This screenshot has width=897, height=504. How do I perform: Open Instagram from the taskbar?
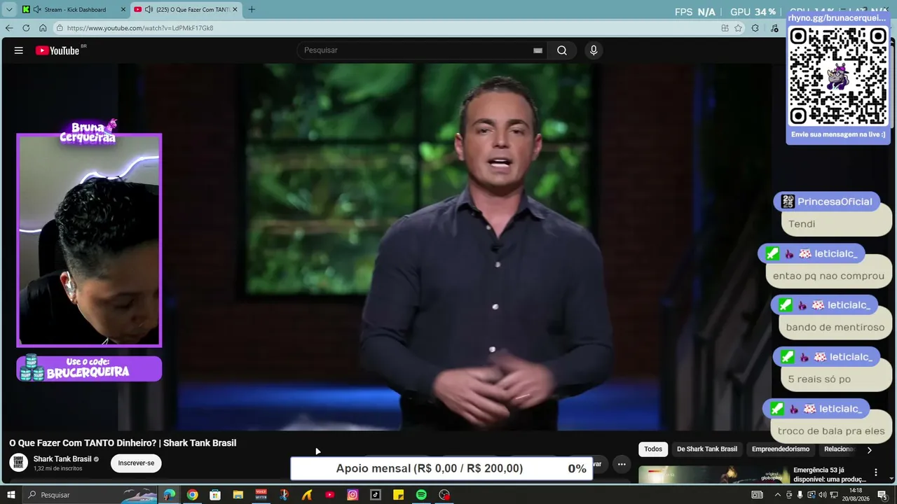pyautogui.click(x=352, y=495)
